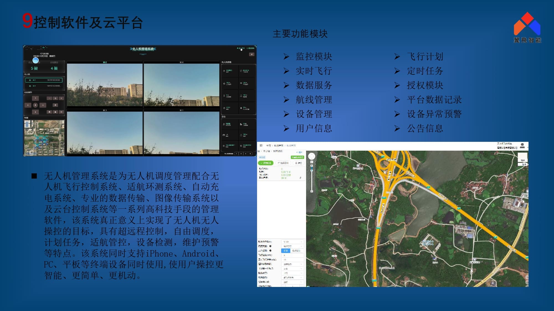Click gimbal right arrow button
The width and height of the screenshot is (554, 311).
pyautogui.click(x=43, y=105)
